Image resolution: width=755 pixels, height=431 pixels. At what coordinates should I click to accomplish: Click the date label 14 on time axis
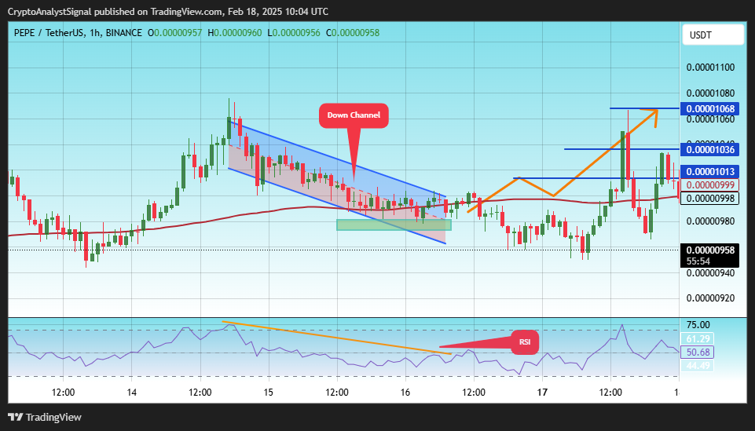[x=131, y=392]
